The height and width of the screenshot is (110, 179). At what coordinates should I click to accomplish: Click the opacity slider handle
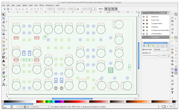pos(159,56)
